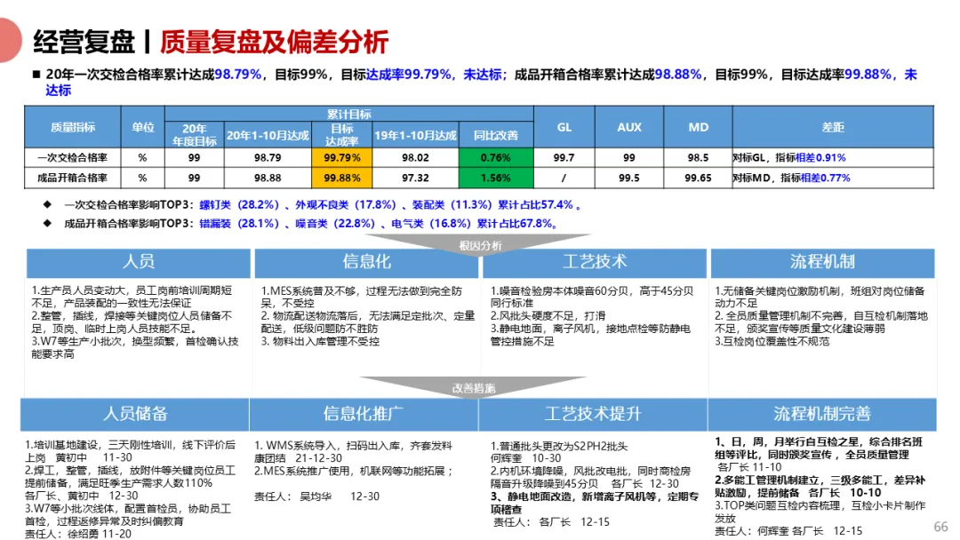
Task: Click the text '对标MD，指标相差0.77%'
Action: 792,178
